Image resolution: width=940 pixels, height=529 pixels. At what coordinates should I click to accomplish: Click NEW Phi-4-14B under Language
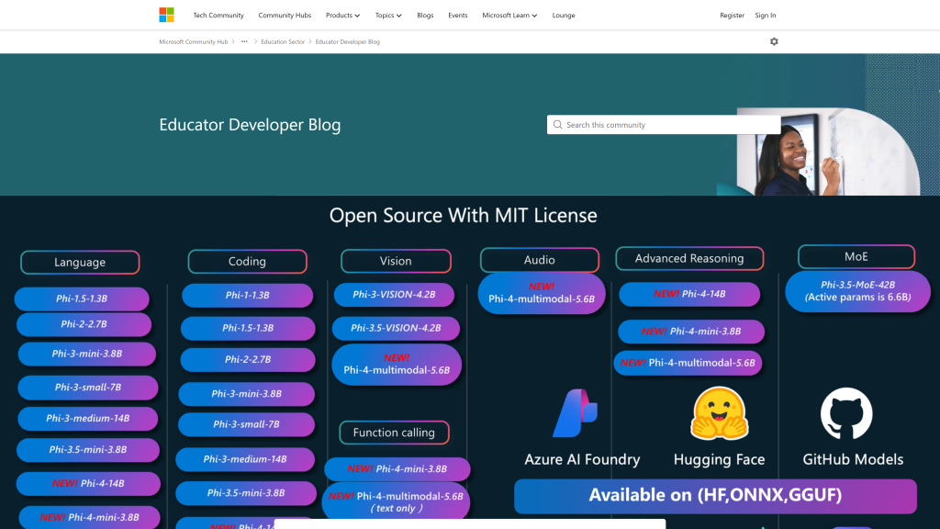click(x=88, y=483)
